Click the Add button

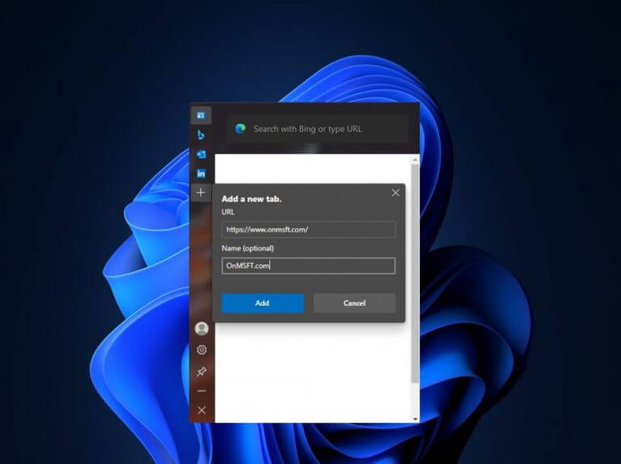263,303
